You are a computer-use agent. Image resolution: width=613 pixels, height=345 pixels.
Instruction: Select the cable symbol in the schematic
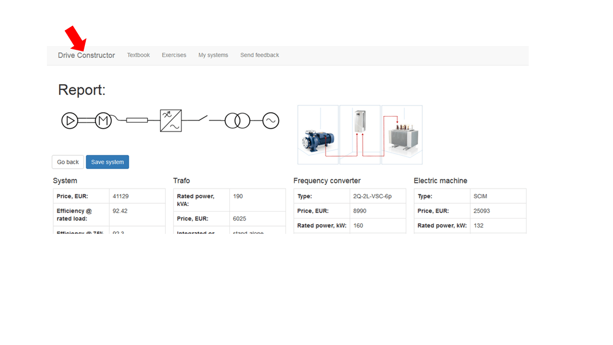click(137, 121)
